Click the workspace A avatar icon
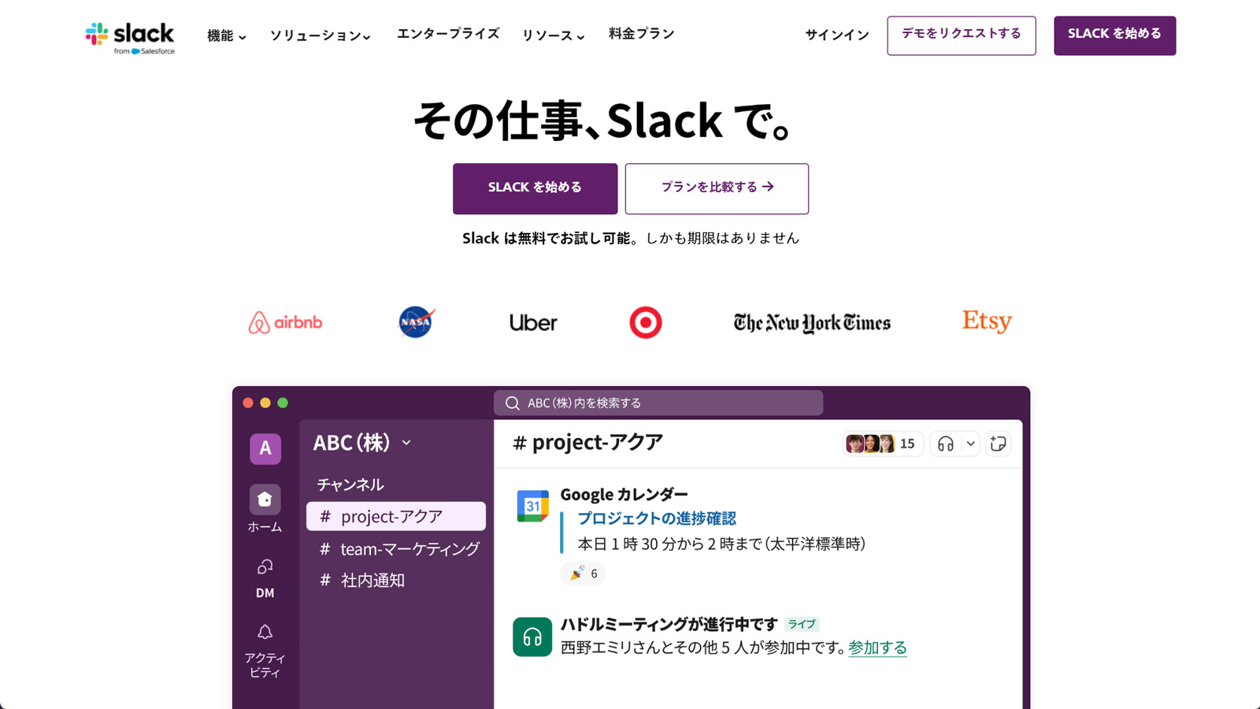1260x709 pixels. [265, 448]
